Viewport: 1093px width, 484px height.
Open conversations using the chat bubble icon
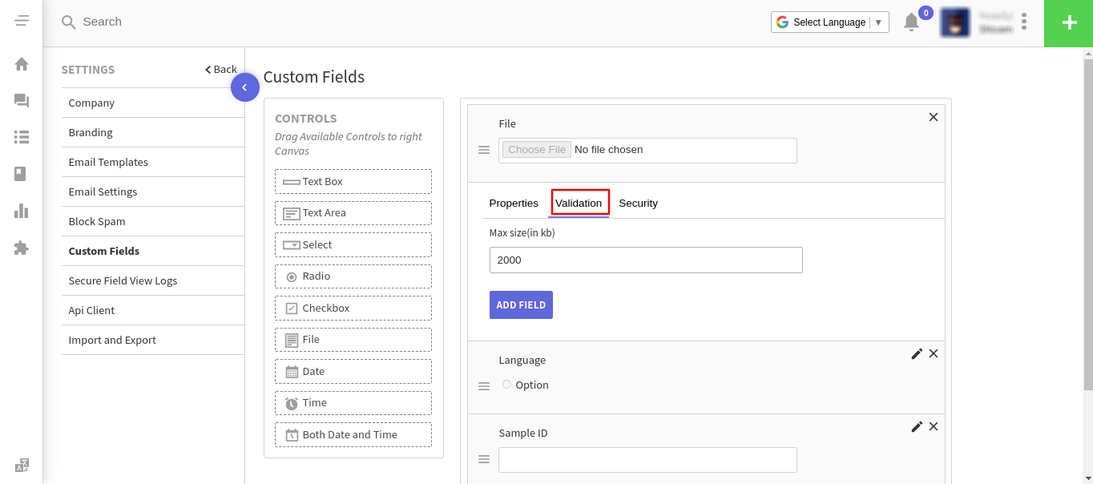pyautogui.click(x=22, y=101)
